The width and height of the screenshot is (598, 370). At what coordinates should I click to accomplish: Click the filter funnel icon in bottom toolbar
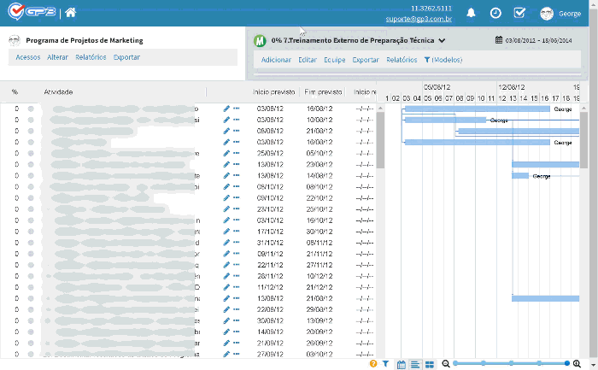(385, 364)
